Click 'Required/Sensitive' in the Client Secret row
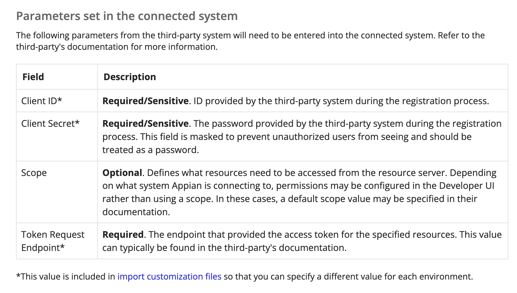The height and width of the screenshot is (293, 517). tap(145, 123)
